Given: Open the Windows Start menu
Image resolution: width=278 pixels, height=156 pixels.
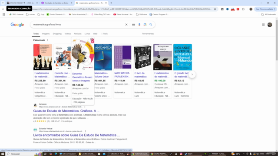Looking at the screenshot, I should coord(3,154).
